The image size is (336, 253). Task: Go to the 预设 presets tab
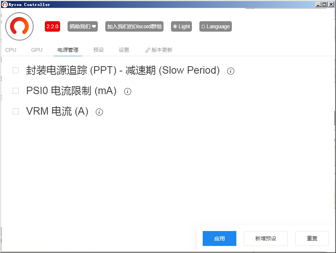tap(98, 49)
